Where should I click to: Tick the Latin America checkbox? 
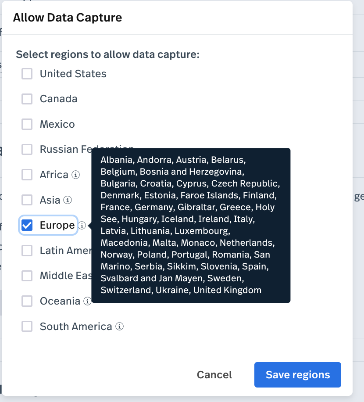(27, 251)
